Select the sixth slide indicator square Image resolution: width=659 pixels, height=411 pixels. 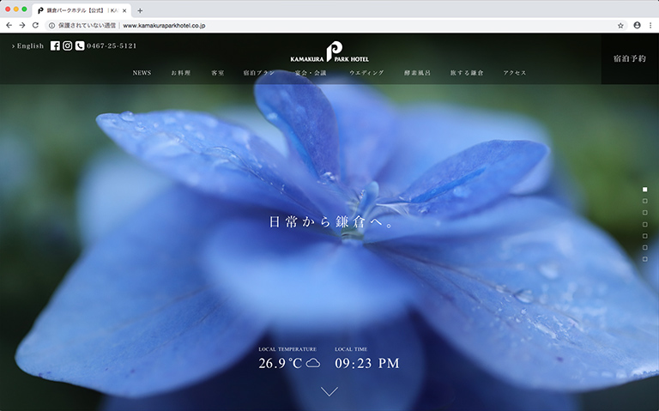pyautogui.click(x=645, y=247)
